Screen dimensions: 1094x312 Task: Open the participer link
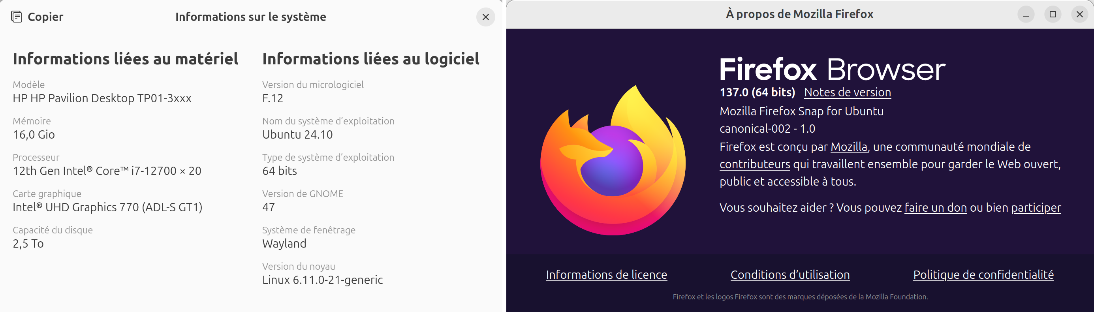point(1036,208)
